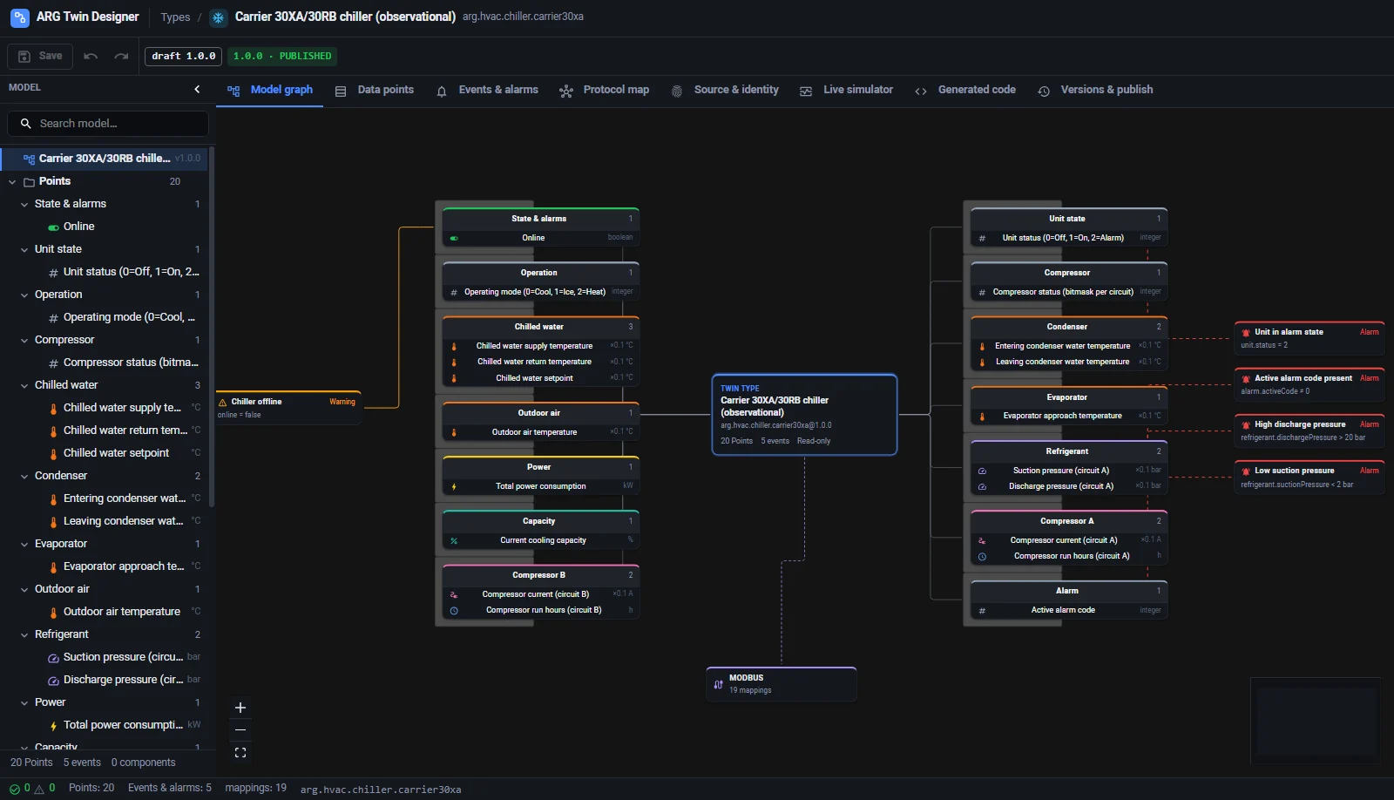Click the 1.0.0 PUBLISHED badge

click(x=282, y=56)
